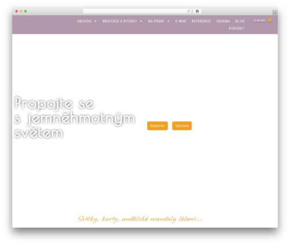The image size is (290, 245).
Task: Click the 'Propojte se s jemněhmotným světem' heading
Action: 75,117
